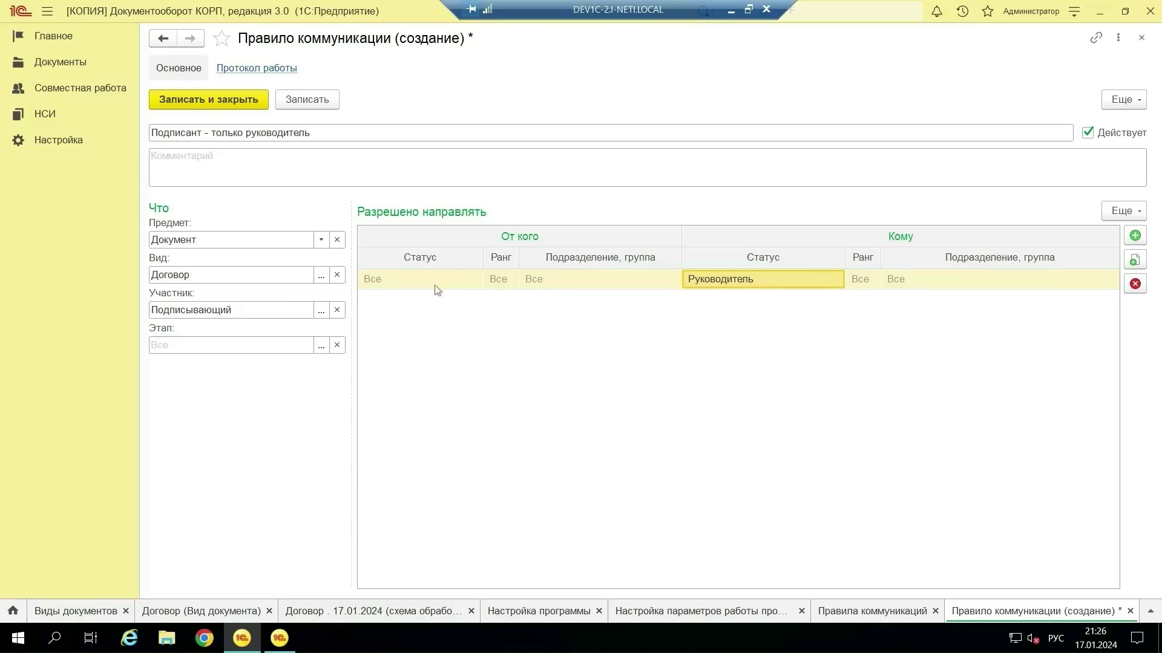Navigate back with left arrow button
This screenshot has height=653, width=1162.
pyautogui.click(x=163, y=39)
